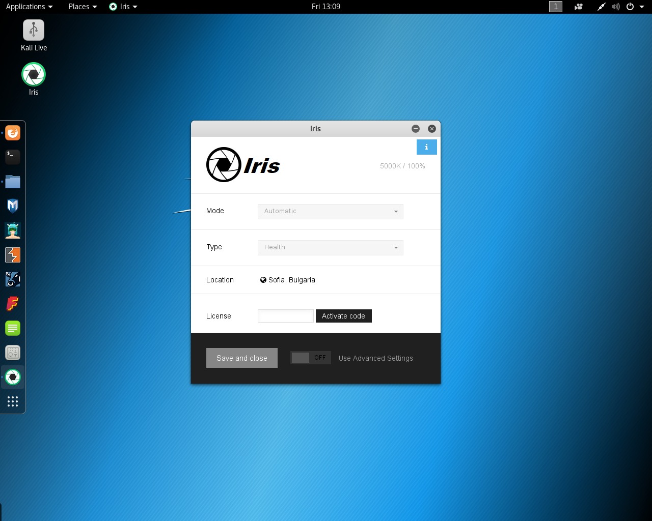Image resolution: width=652 pixels, height=521 pixels.
Task: Click the Mode label
Action: click(215, 211)
